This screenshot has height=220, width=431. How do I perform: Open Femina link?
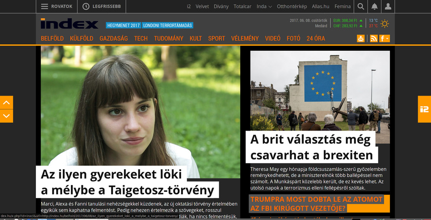point(342,7)
